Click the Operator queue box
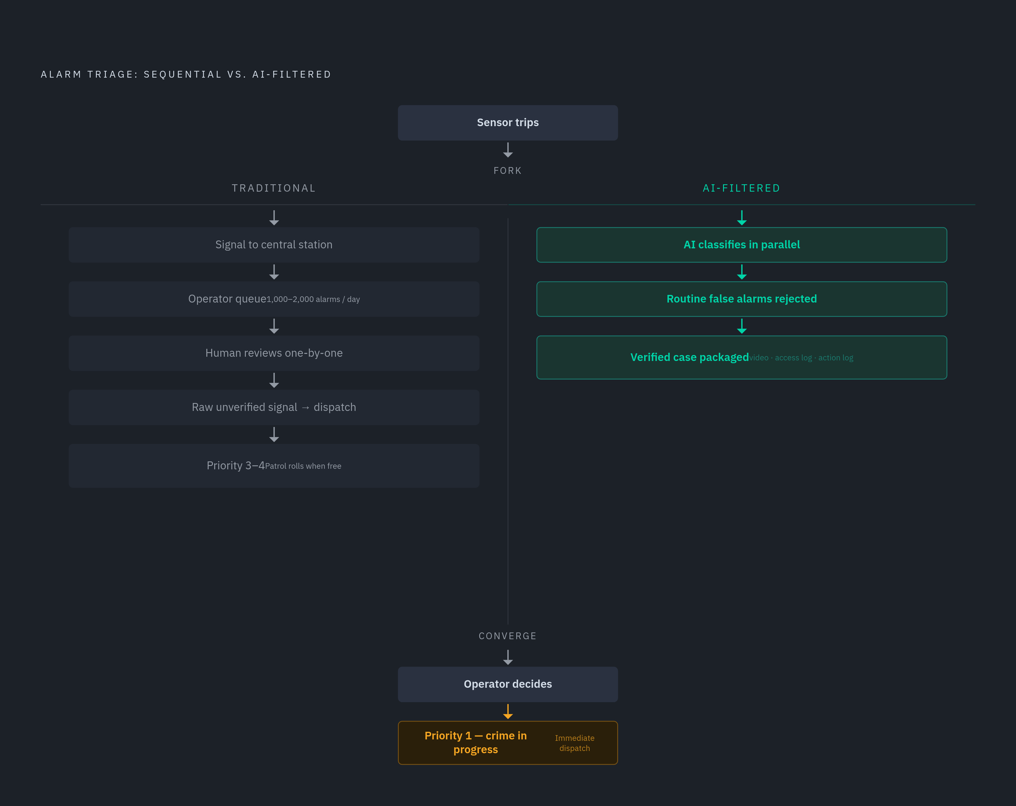This screenshot has width=1016, height=806. [274, 299]
